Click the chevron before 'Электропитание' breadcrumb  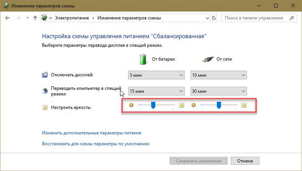coord(51,18)
